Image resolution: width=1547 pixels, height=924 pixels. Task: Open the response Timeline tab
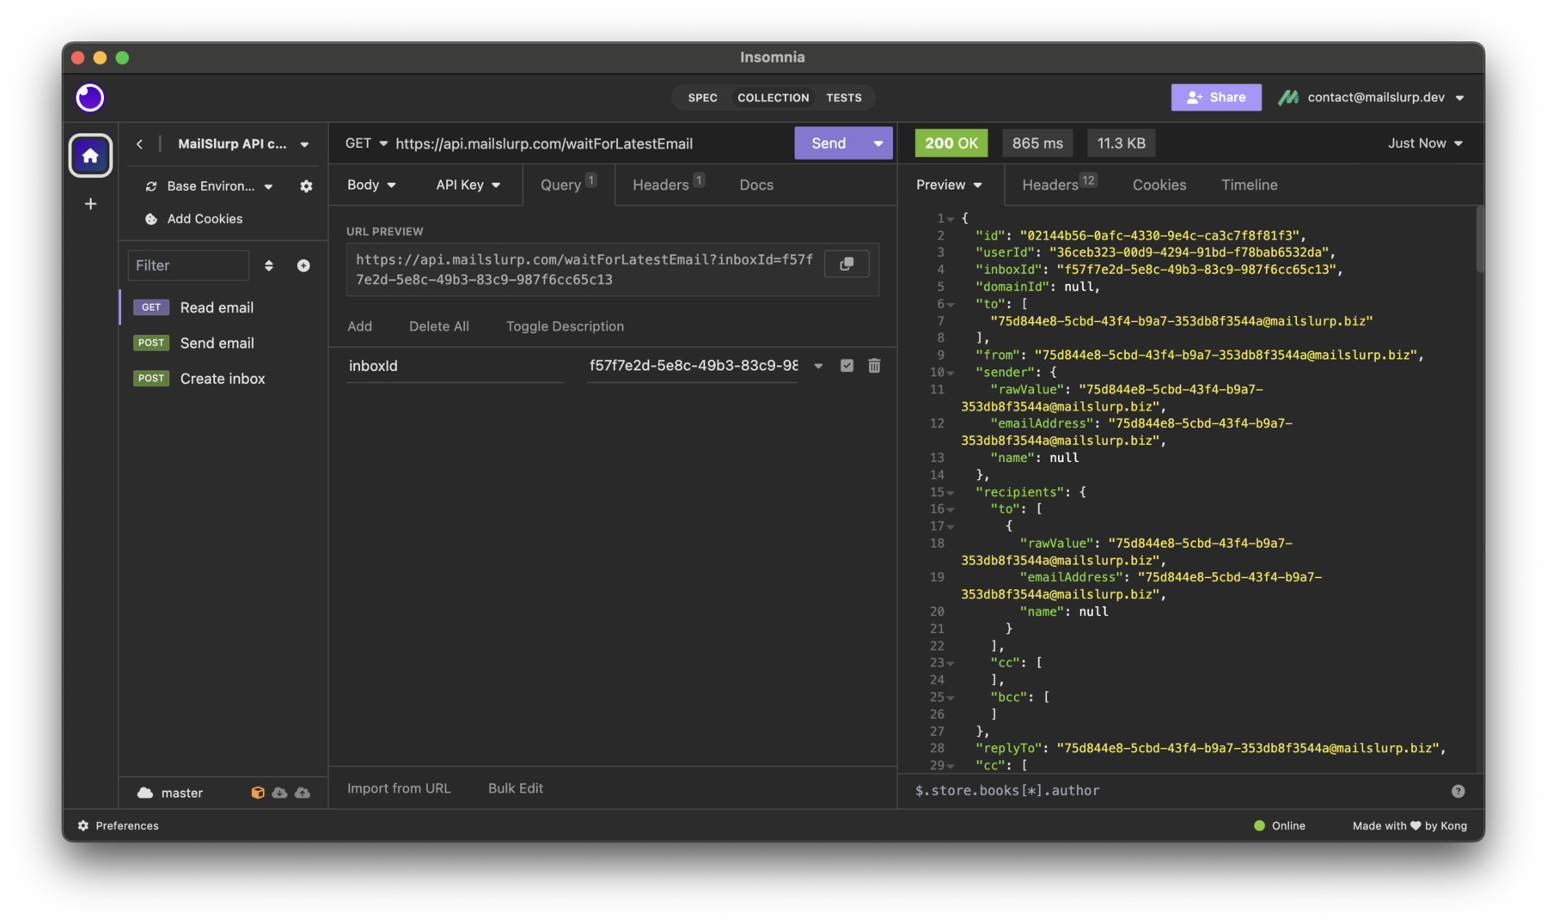tap(1249, 185)
